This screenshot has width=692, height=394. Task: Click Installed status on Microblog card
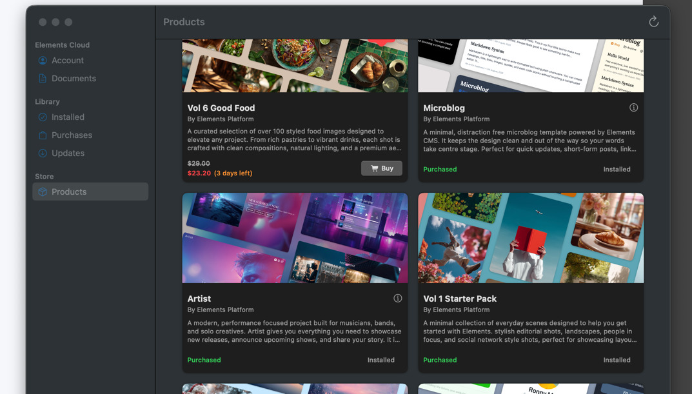(x=617, y=169)
